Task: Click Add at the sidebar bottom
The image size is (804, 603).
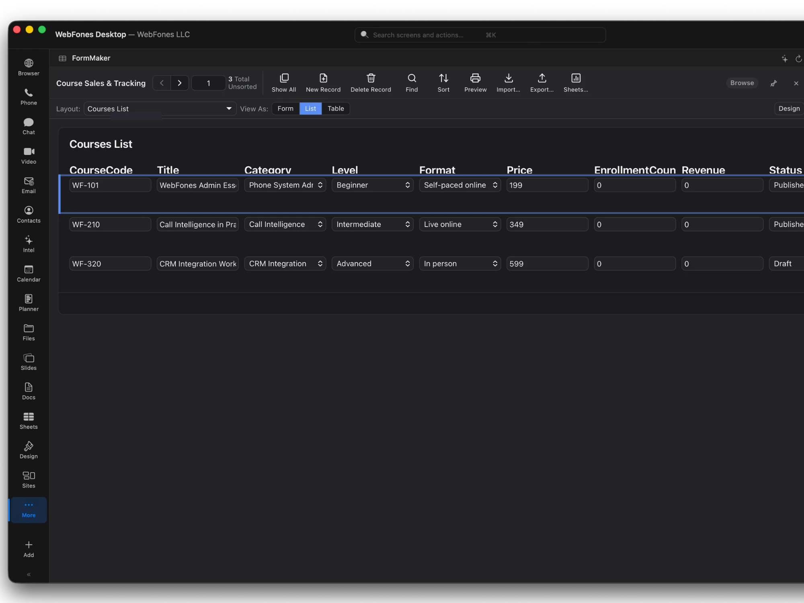Action: (x=29, y=549)
